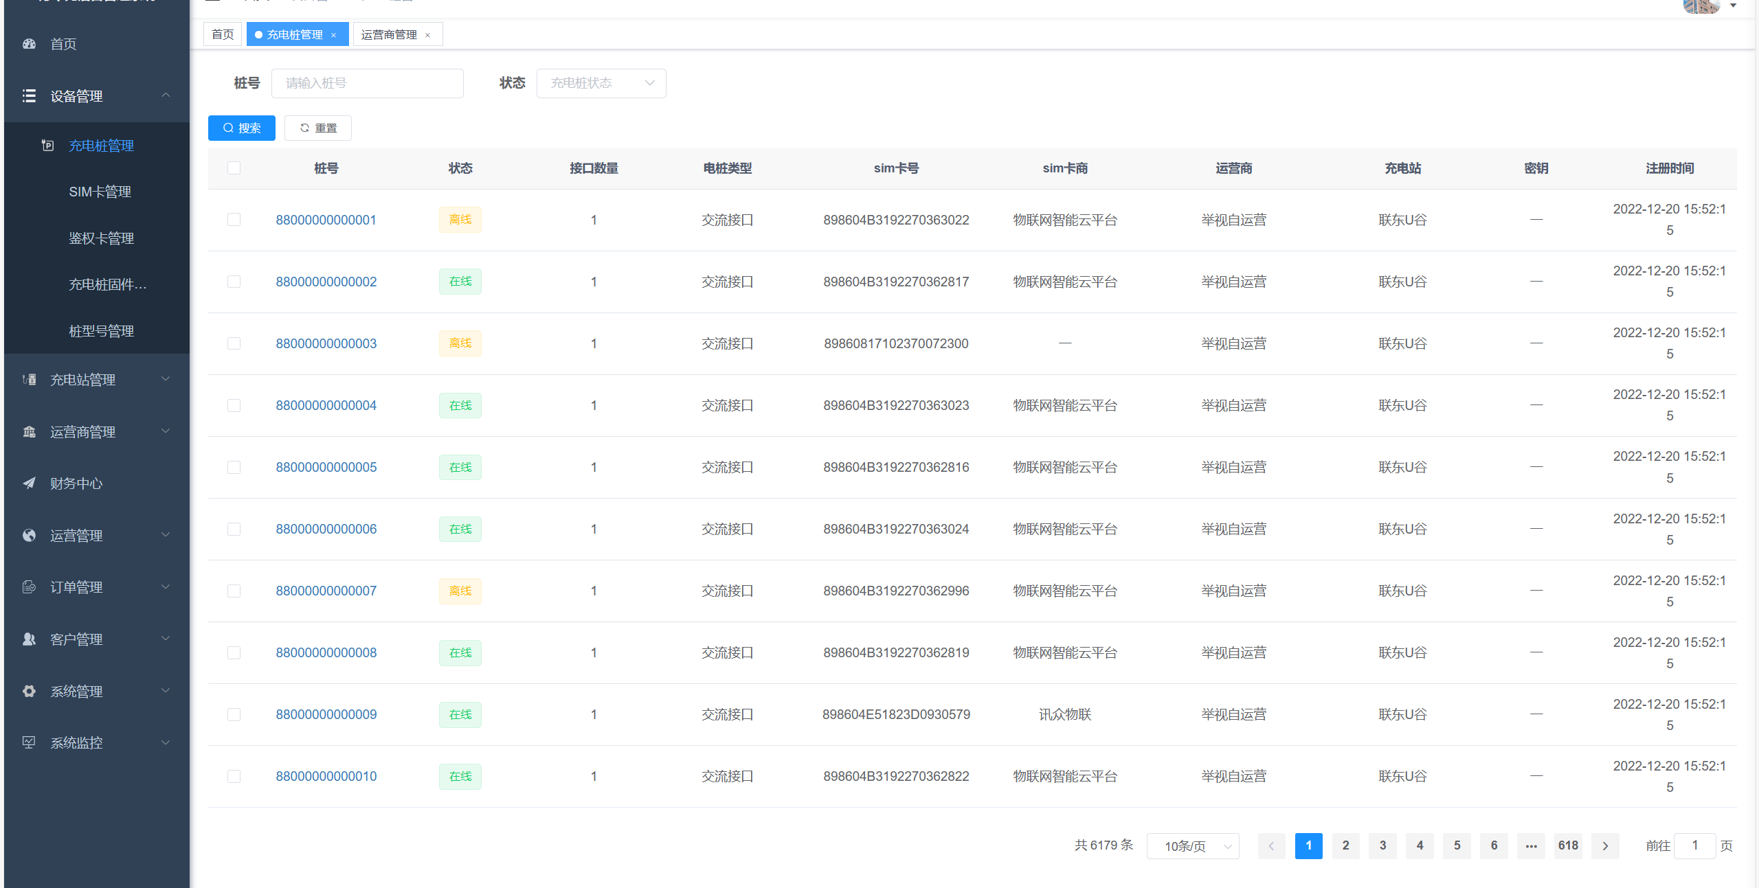The width and height of the screenshot is (1759, 888).
Task: Click the 重置 reset button
Action: [318, 128]
